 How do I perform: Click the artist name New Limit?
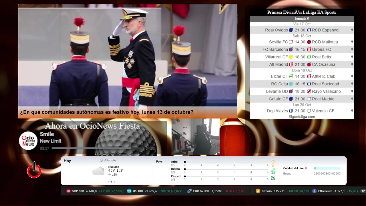coord(51,141)
